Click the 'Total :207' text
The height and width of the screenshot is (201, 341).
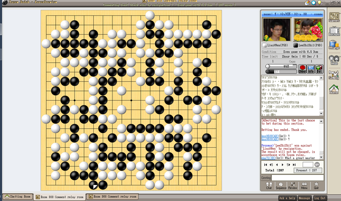[x=274, y=170]
